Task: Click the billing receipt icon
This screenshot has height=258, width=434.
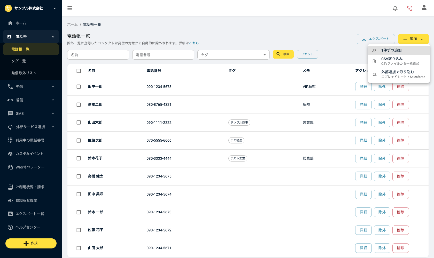Action: (x=10, y=187)
